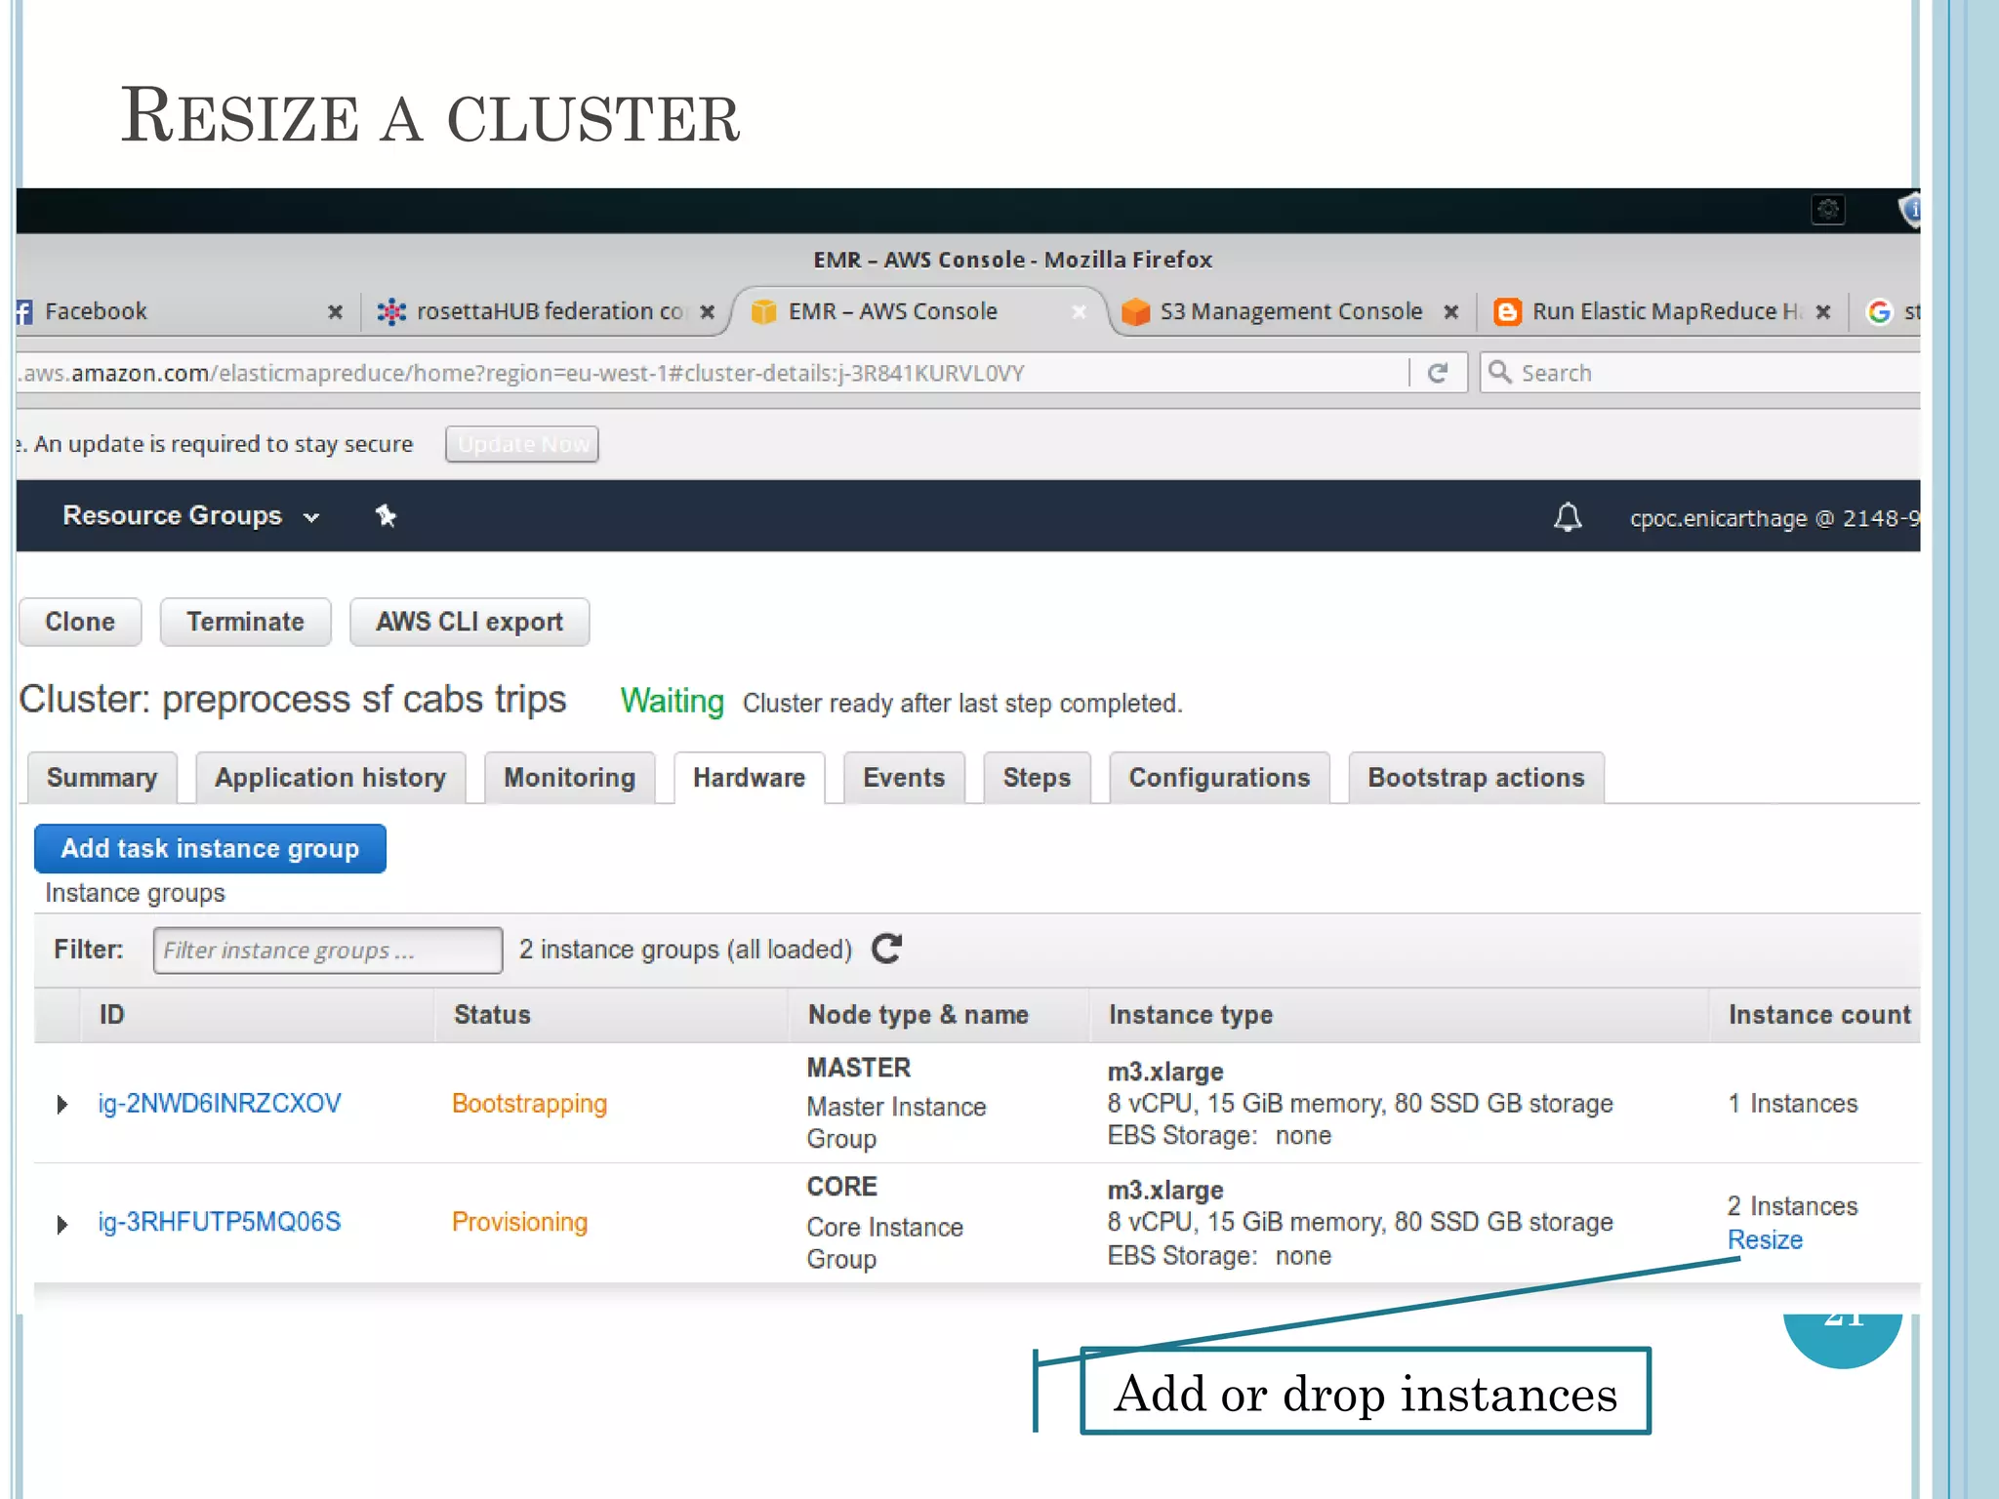Click the '1 Instances' cell
This screenshot has width=1999, height=1499.
click(x=1793, y=1104)
